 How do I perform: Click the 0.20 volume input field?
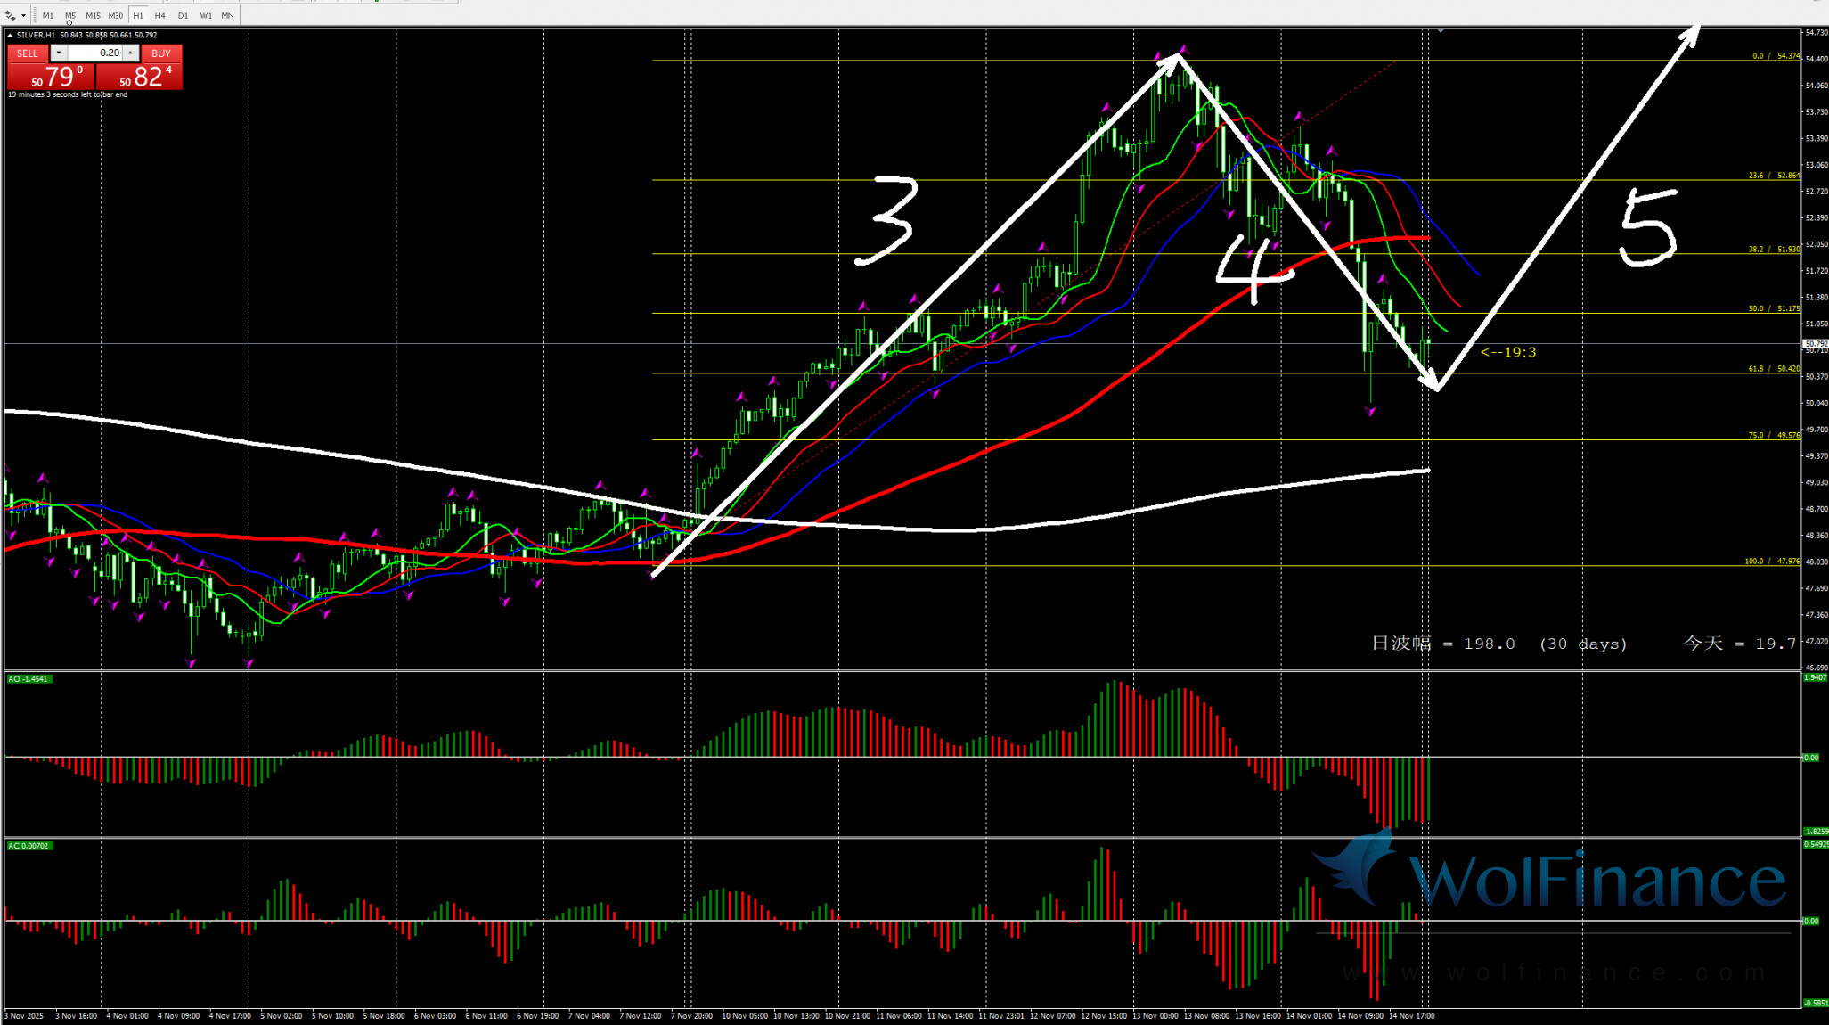(96, 53)
